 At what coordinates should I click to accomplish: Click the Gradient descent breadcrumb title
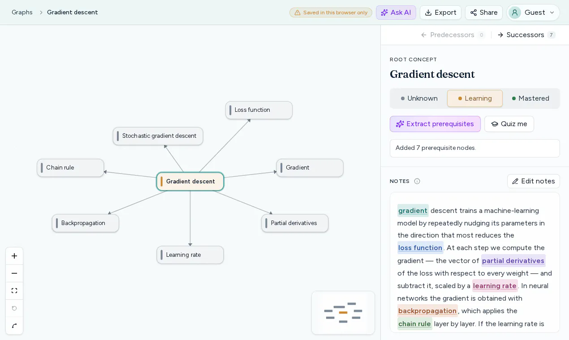(x=73, y=12)
